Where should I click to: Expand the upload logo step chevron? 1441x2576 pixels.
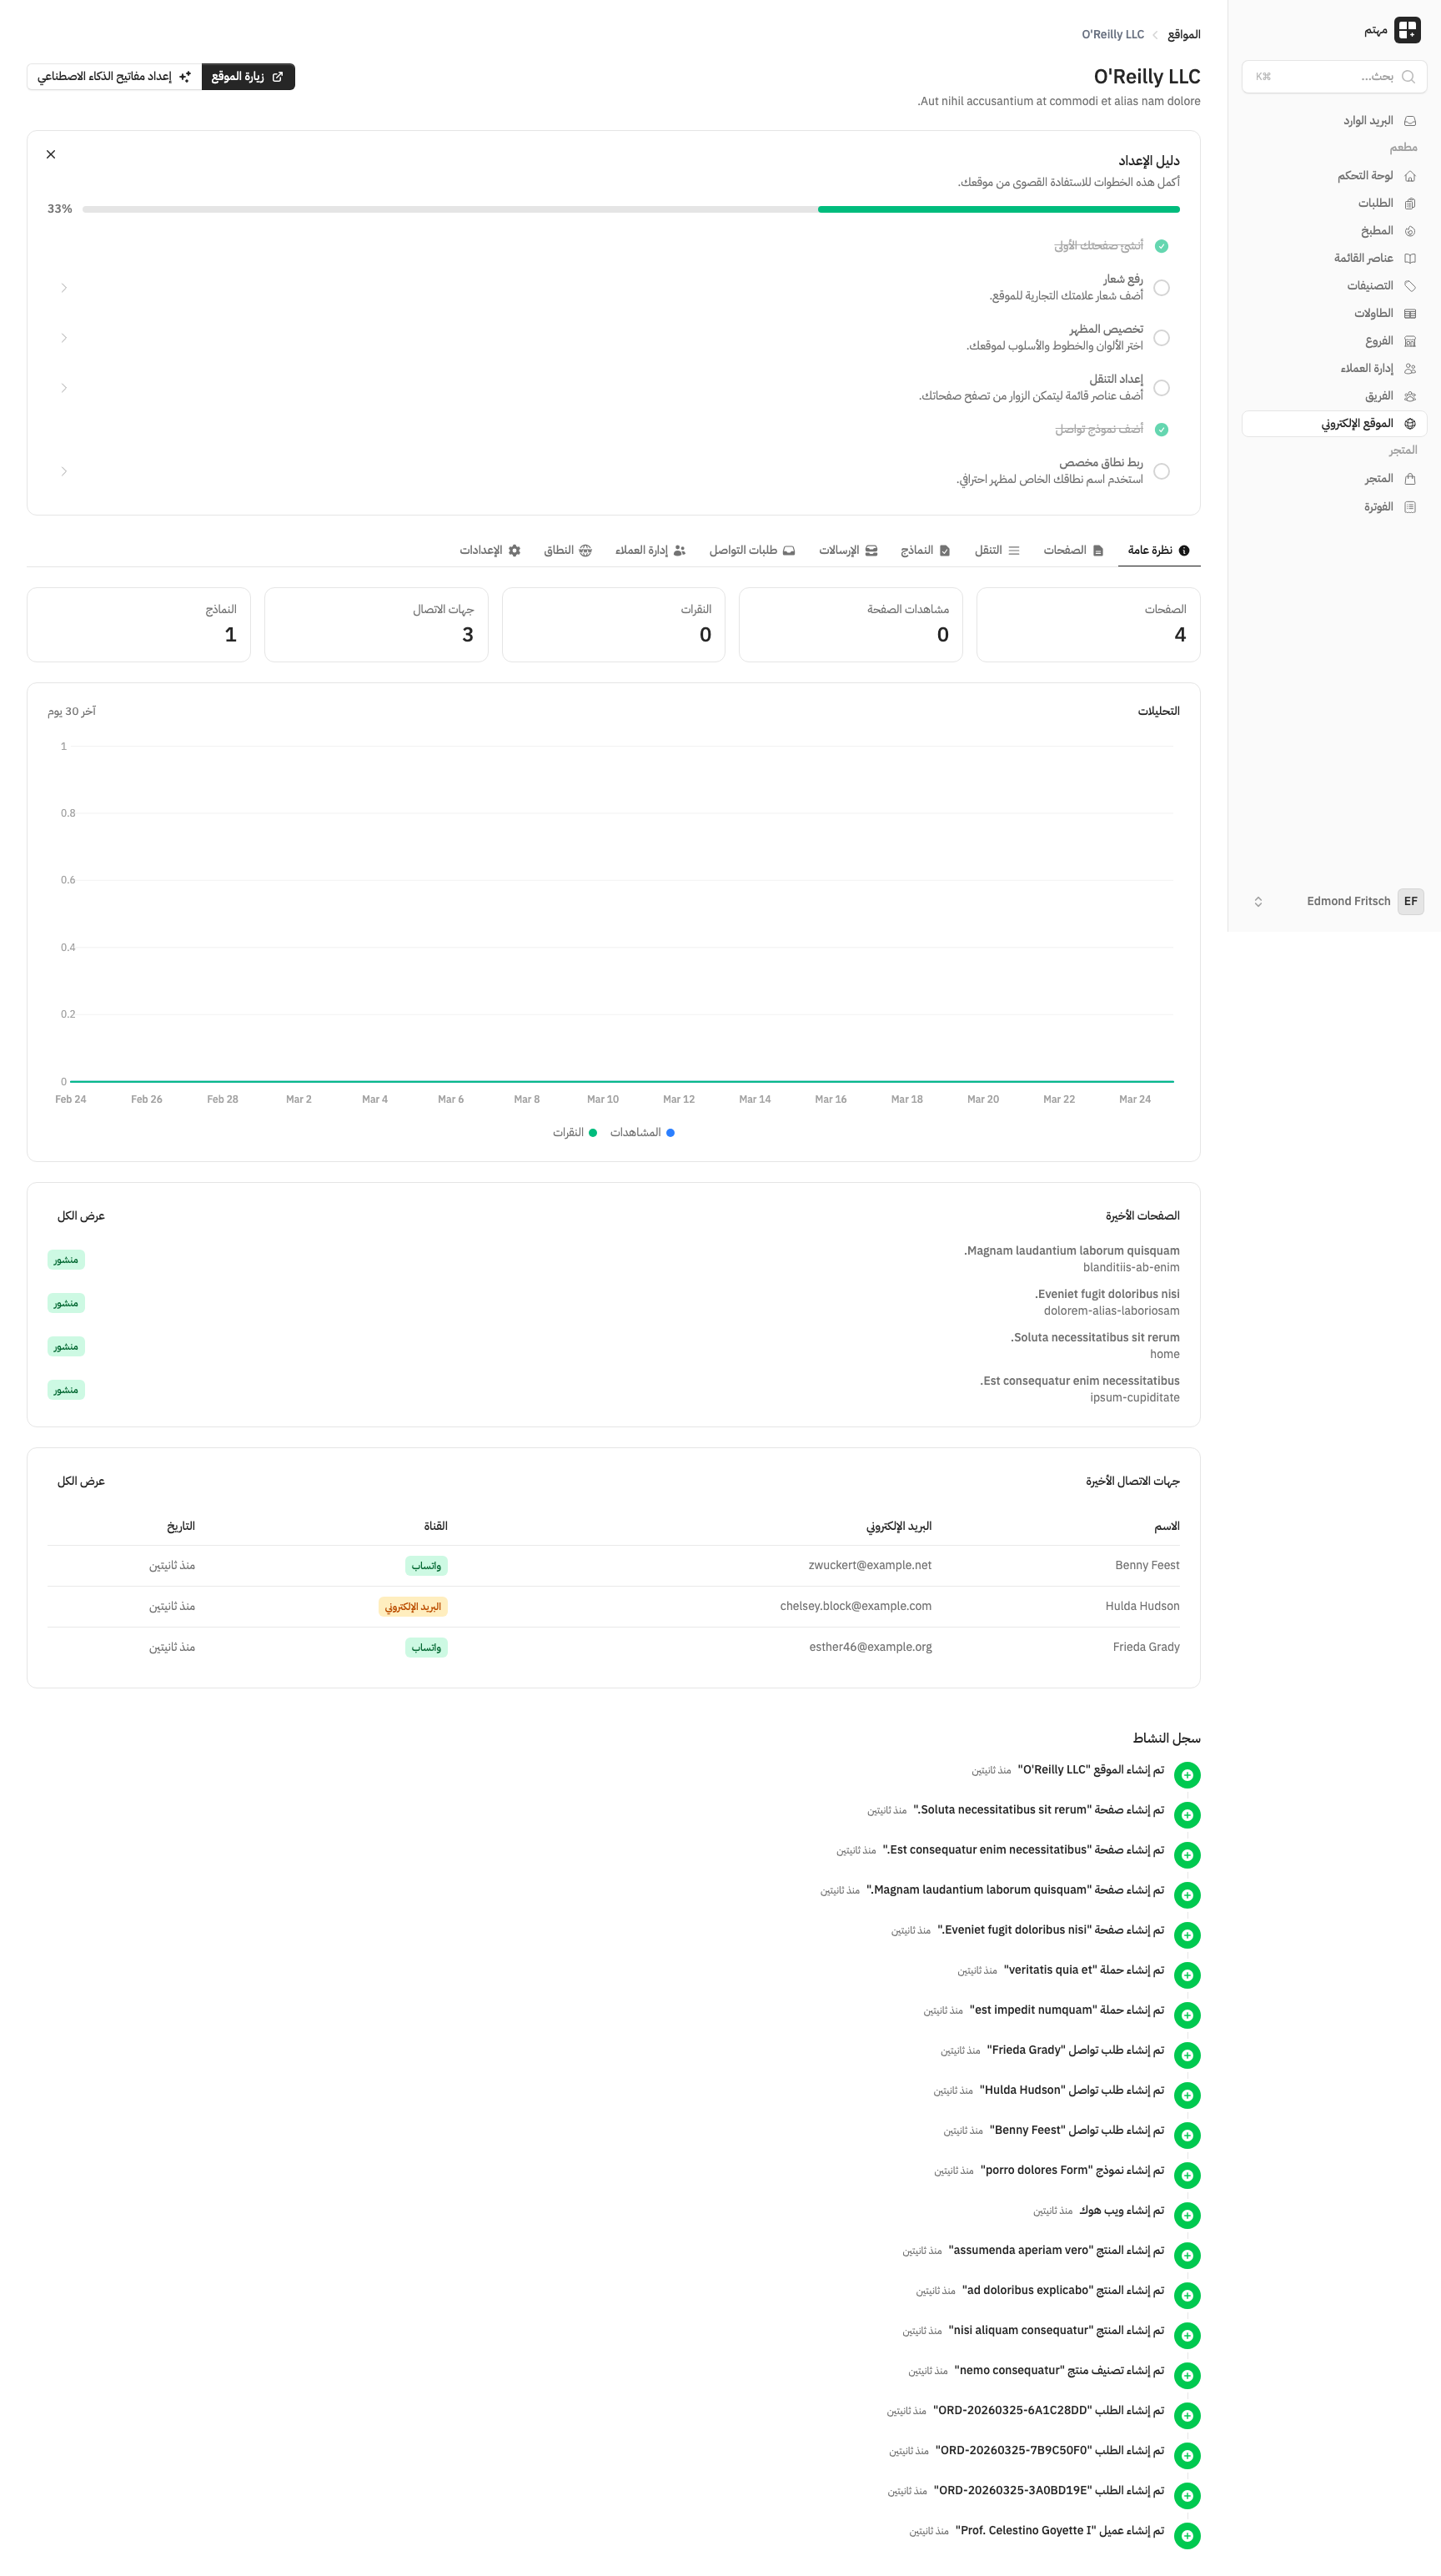click(64, 288)
